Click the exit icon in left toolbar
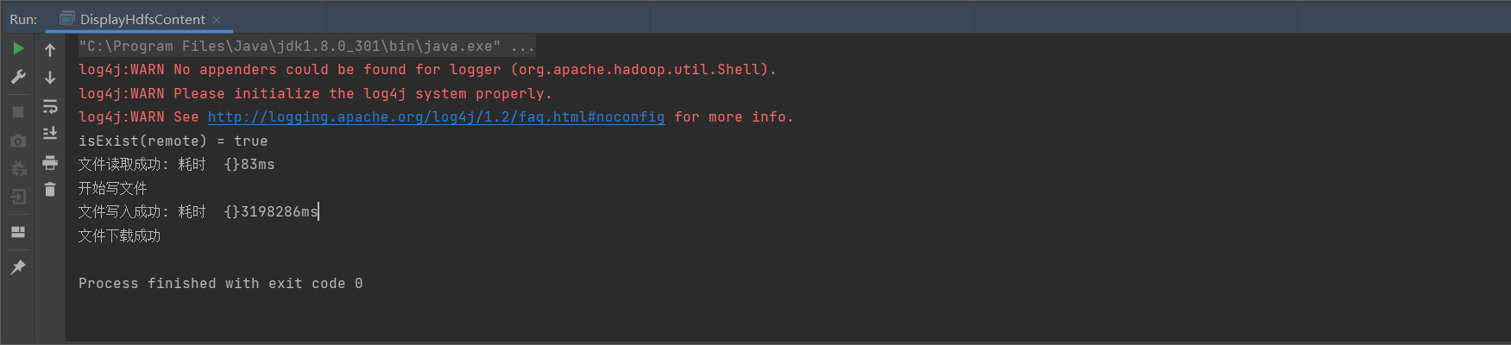The height and width of the screenshot is (345, 1511). 18,198
